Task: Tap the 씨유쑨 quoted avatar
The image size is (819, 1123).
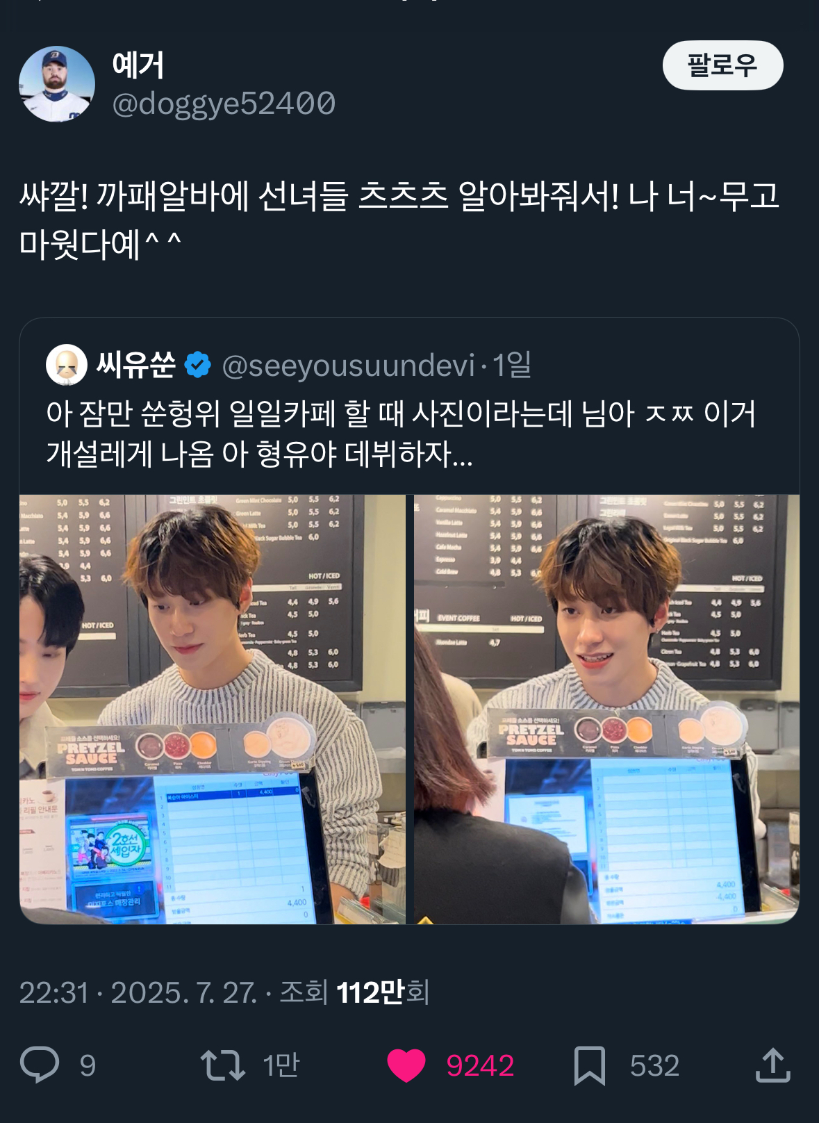Action: pos(67,365)
